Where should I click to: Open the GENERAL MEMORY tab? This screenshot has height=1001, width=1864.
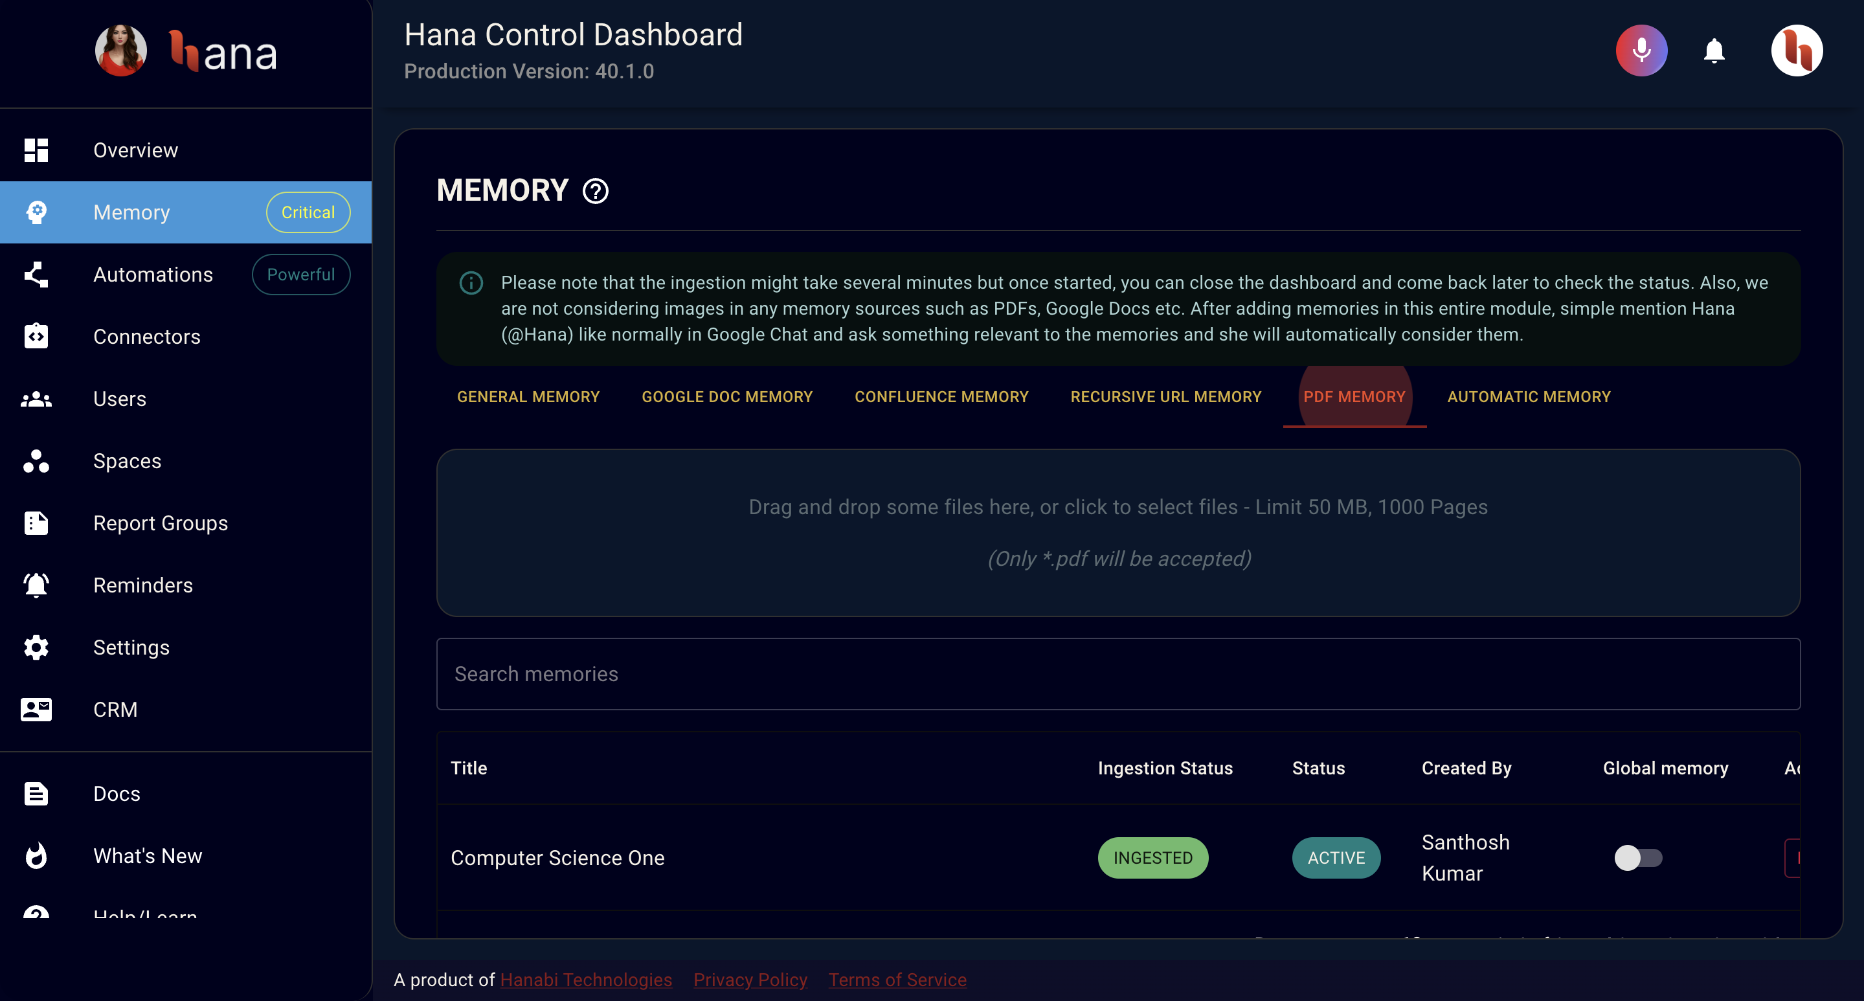point(528,397)
